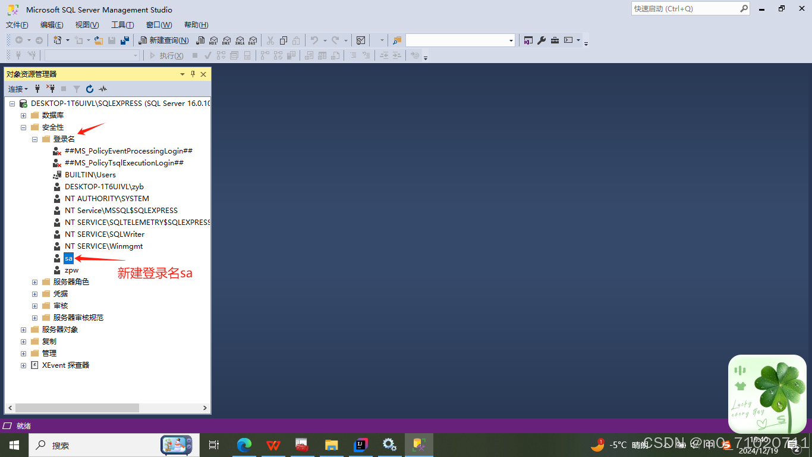
Task: Click the Object Explorer horizontal scrollbar
Action: click(x=77, y=408)
